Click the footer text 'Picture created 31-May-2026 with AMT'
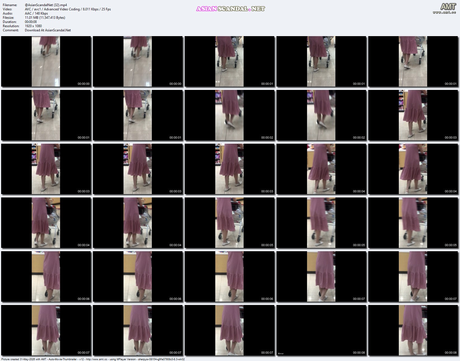This screenshot has height=361, width=460. point(24,359)
